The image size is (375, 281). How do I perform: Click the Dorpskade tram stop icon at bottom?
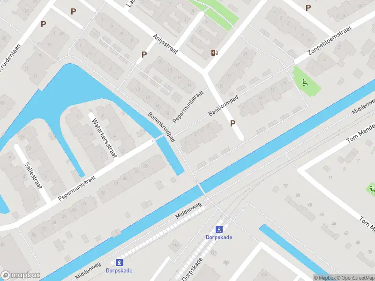coord(119,262)
